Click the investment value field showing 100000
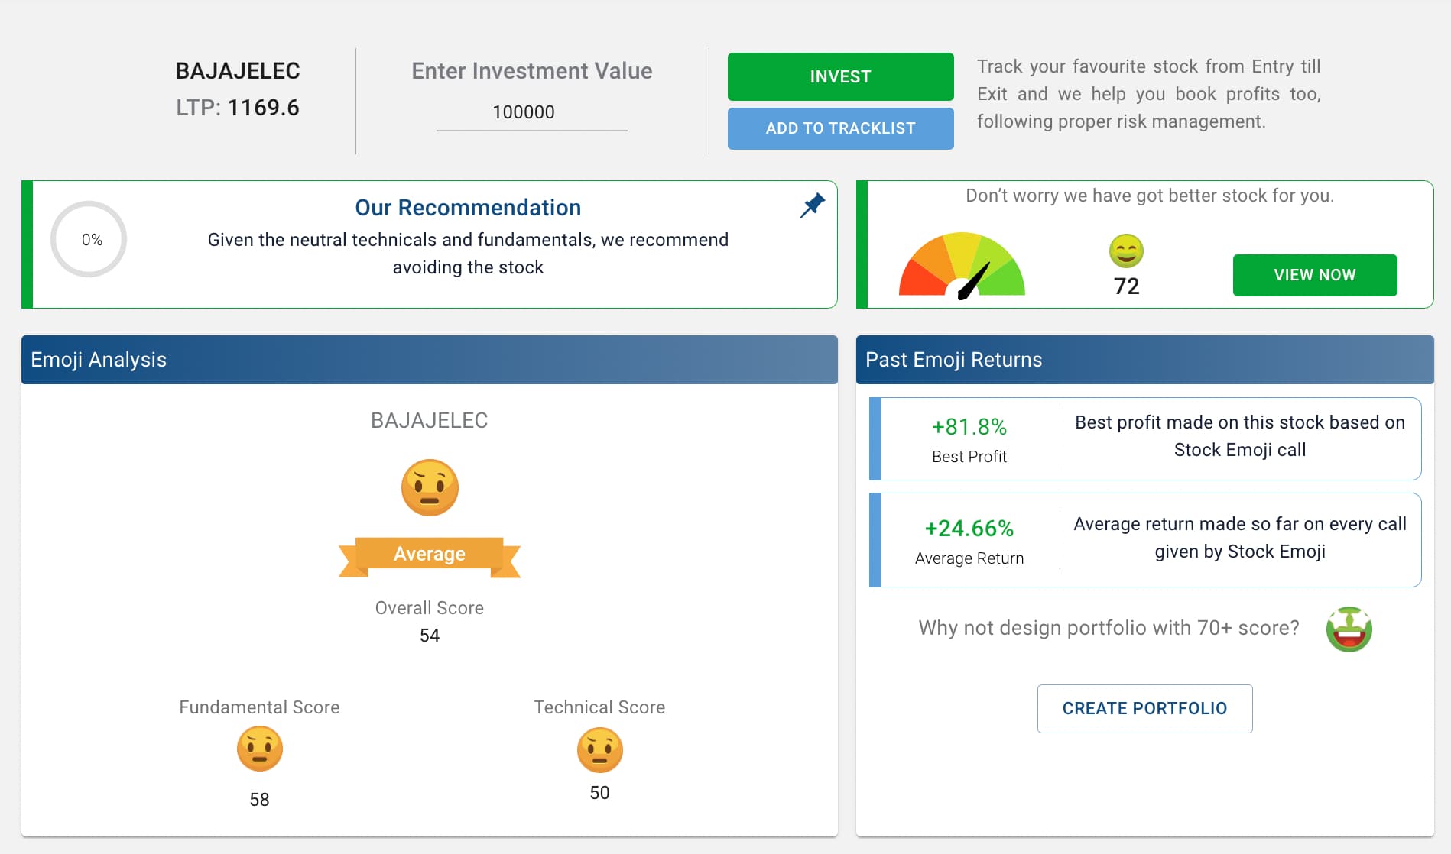The image size is (1451, 854). [x=531, y=112]
